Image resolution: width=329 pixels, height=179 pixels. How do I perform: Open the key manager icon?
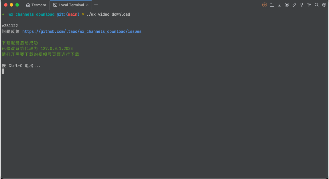[x=302, y=5]
